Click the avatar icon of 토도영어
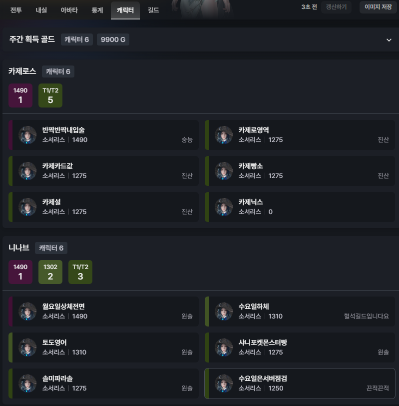 27,347
